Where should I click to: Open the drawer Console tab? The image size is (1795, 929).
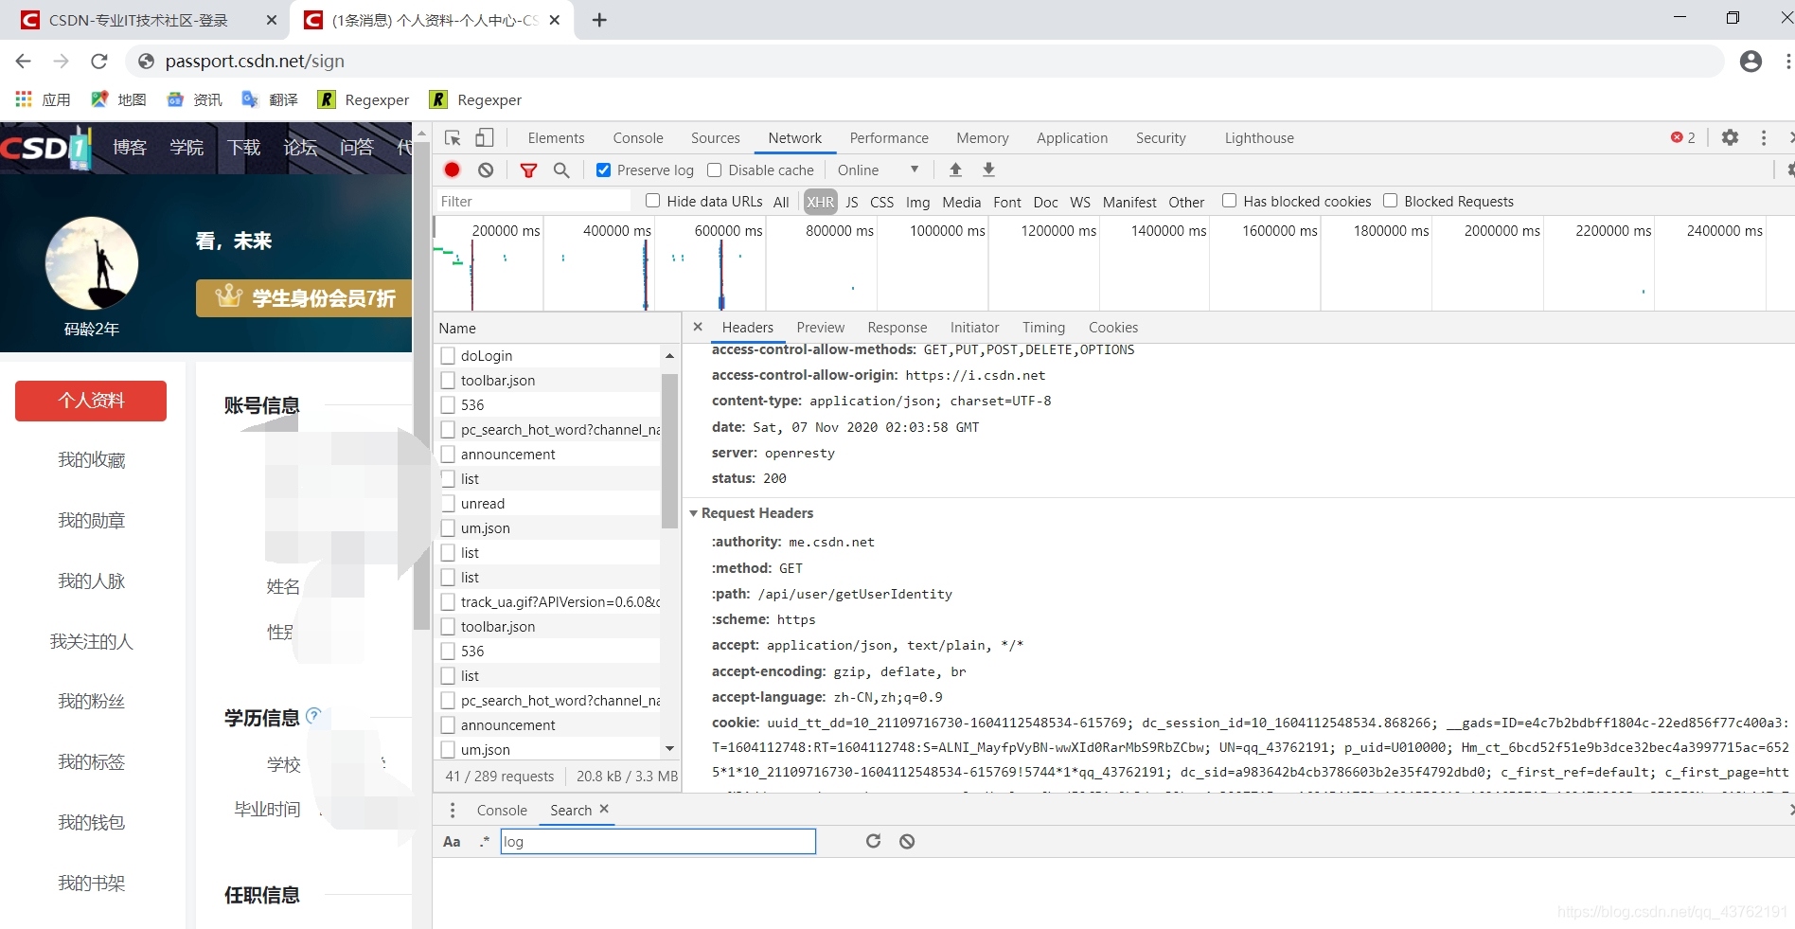click(x=502, y=810)
